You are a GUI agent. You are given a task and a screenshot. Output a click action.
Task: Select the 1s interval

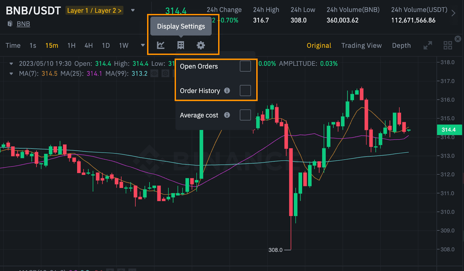(x=33, y=46)
